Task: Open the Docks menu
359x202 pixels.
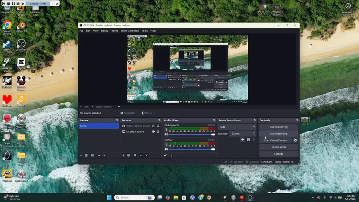Action: [x=104, y=31]
